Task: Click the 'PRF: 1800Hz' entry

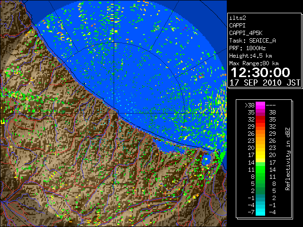Action: pyautogui.click(x=247, y=48)
